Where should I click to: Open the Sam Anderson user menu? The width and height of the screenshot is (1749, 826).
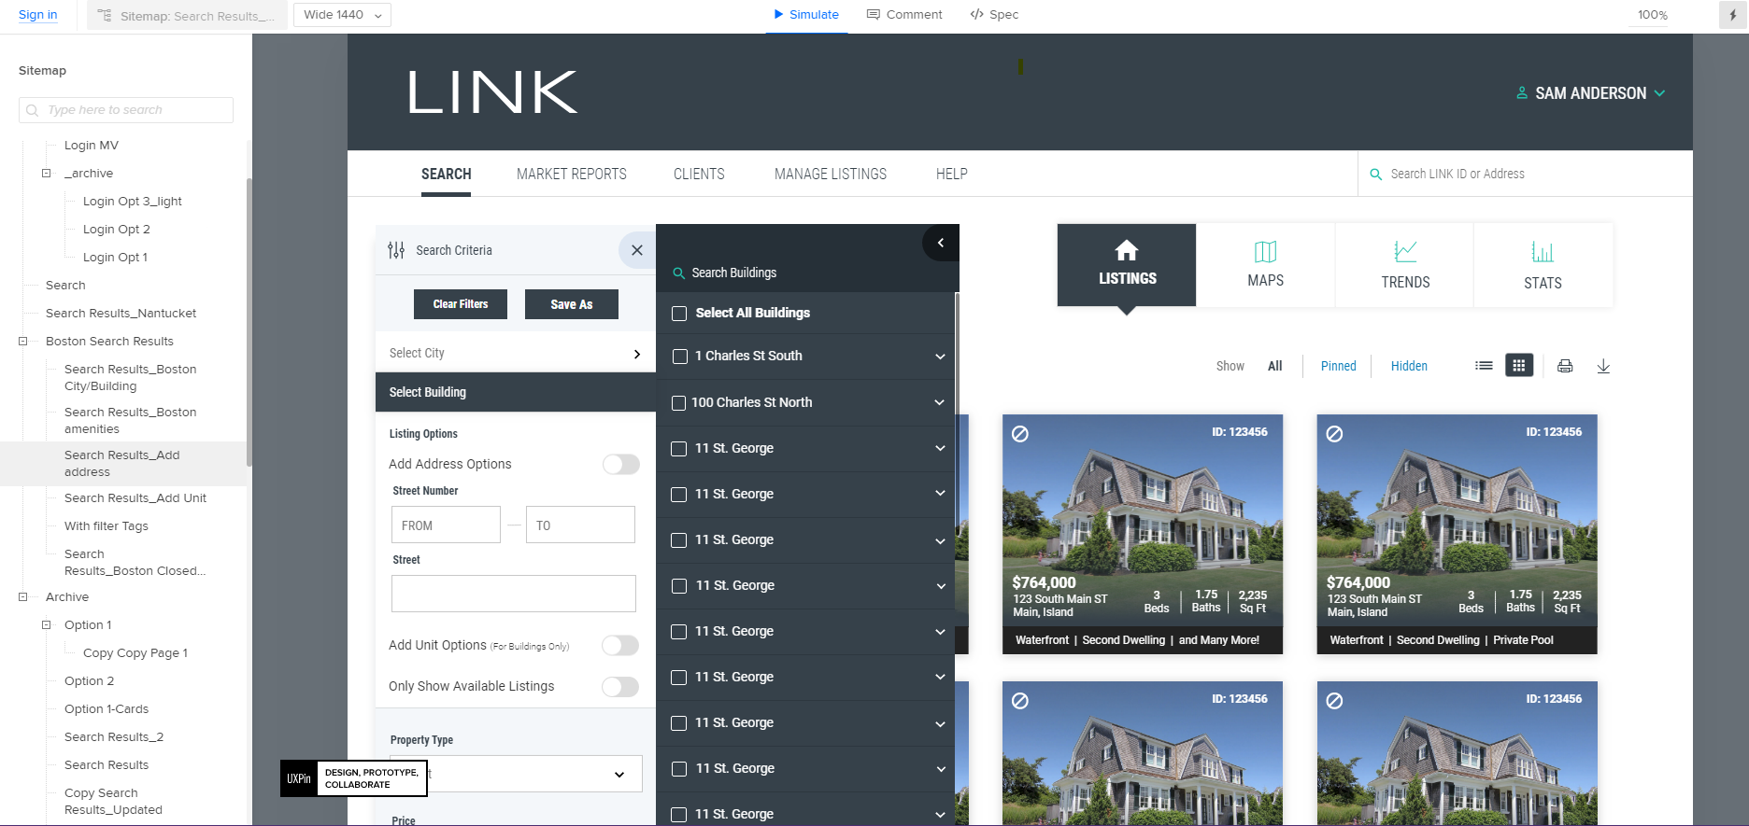1590,93
